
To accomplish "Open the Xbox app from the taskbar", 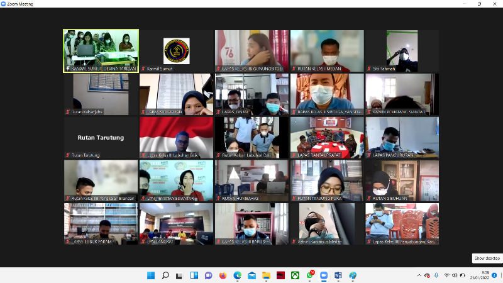I will 295,275.
